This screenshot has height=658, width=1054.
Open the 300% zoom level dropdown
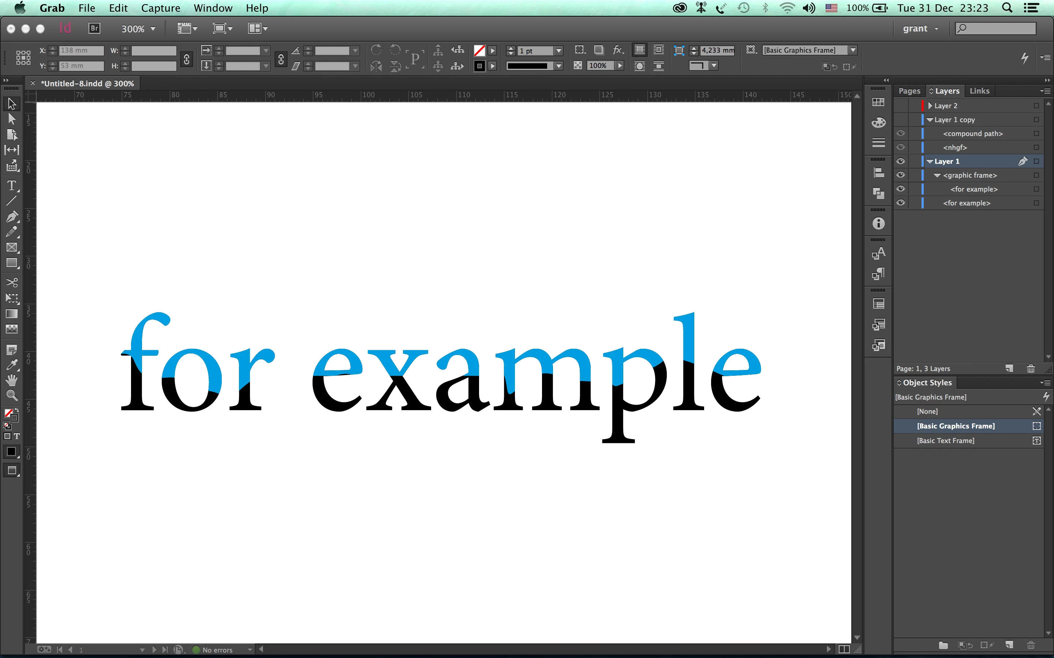point(153,29)
